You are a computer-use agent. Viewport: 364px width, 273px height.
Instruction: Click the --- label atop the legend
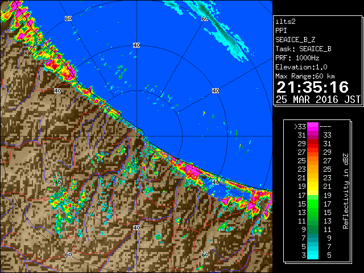(325, 126)
